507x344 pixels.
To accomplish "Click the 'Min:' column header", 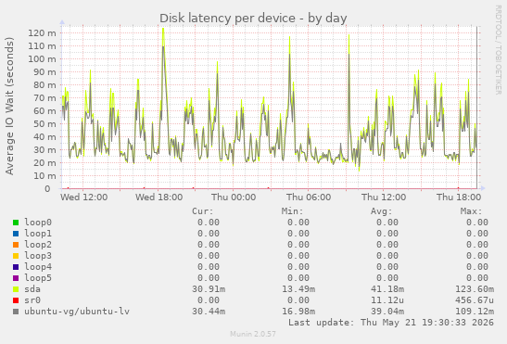I will (292, 211).
